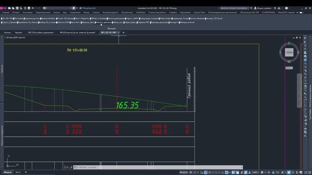This screenshot has width=312, height=175.
Task: Toggle Ortho mode in status bar
Action: 206,173
